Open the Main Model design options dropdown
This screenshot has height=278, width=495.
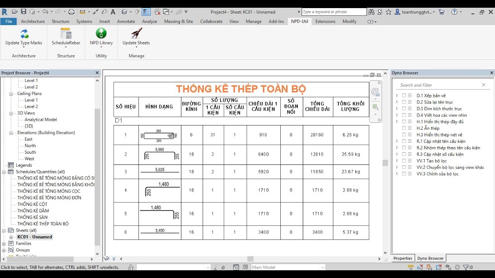pyautogui.click(x=288, y=267)
